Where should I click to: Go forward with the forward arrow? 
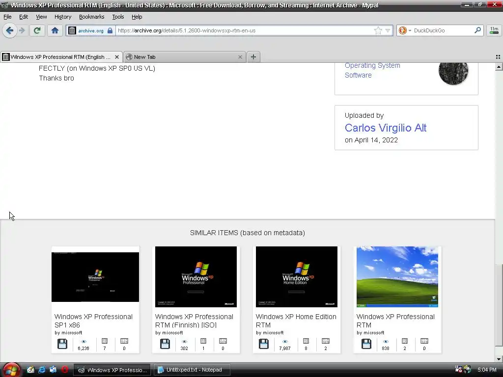pyautogui.click(x=22, y=30)
